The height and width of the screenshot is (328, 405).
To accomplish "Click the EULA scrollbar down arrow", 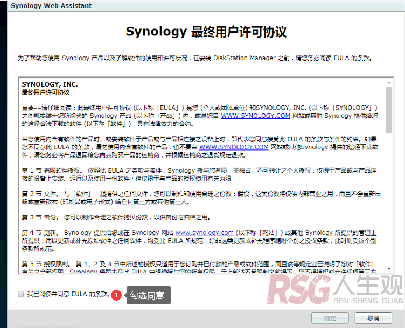I will 389,269.
